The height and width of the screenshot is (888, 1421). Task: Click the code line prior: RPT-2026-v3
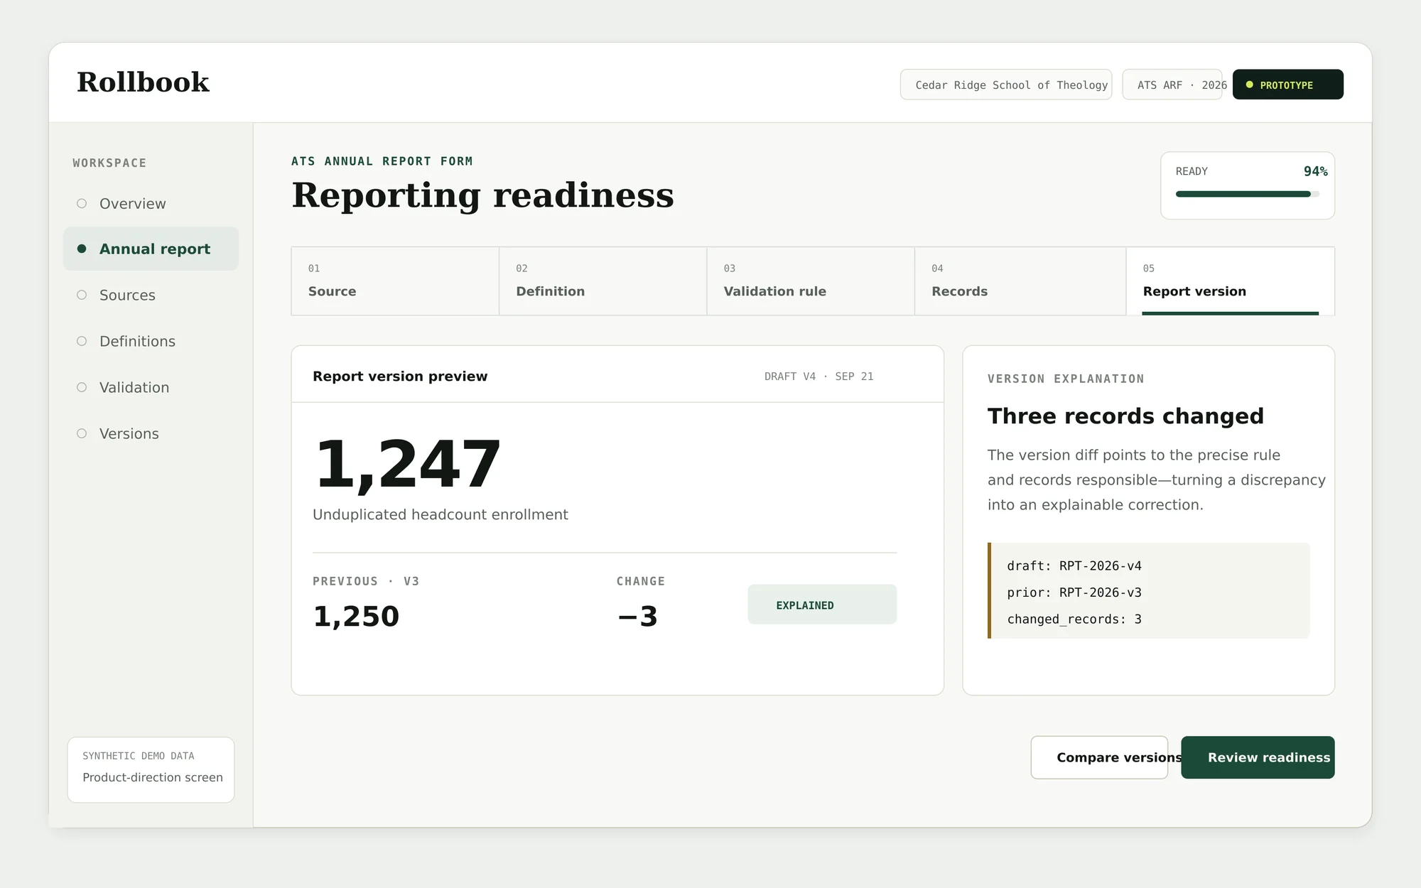point(1074,592)
